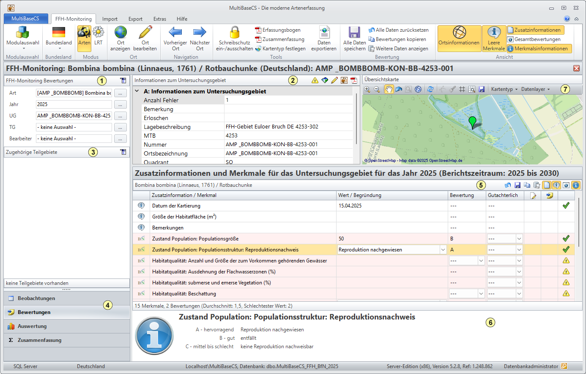586x374 pixels.
Task: Click the Schreibschutz lock icon
Action: pyautogui.click(x=234, y=33)
